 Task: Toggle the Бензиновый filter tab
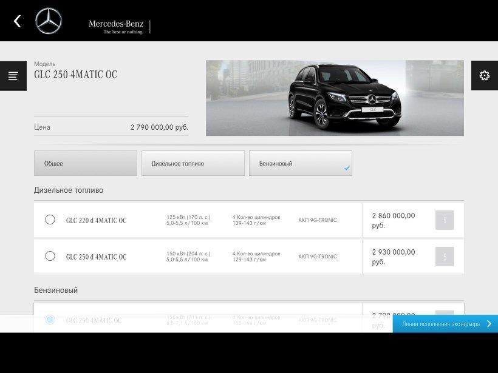pyautogui.click(x=300, y=163)
